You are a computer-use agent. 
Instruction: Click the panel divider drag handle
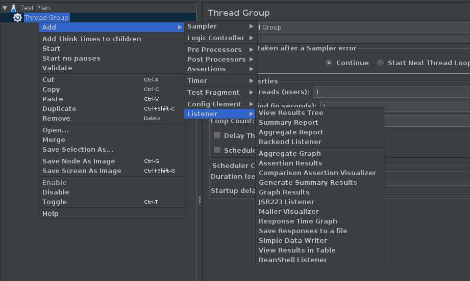point(200,201)
